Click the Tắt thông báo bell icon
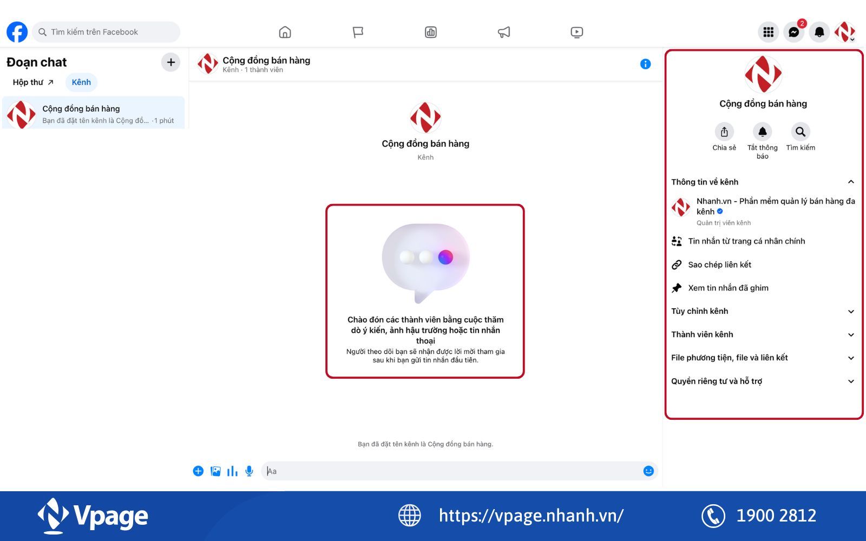 coord(763,132)
